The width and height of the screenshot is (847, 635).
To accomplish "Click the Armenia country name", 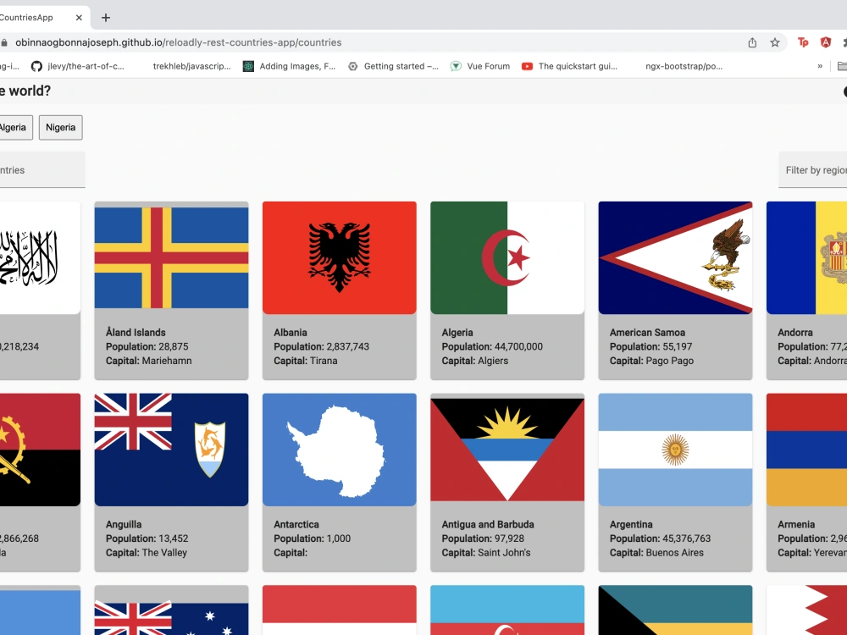I will (x=795, y=524).
